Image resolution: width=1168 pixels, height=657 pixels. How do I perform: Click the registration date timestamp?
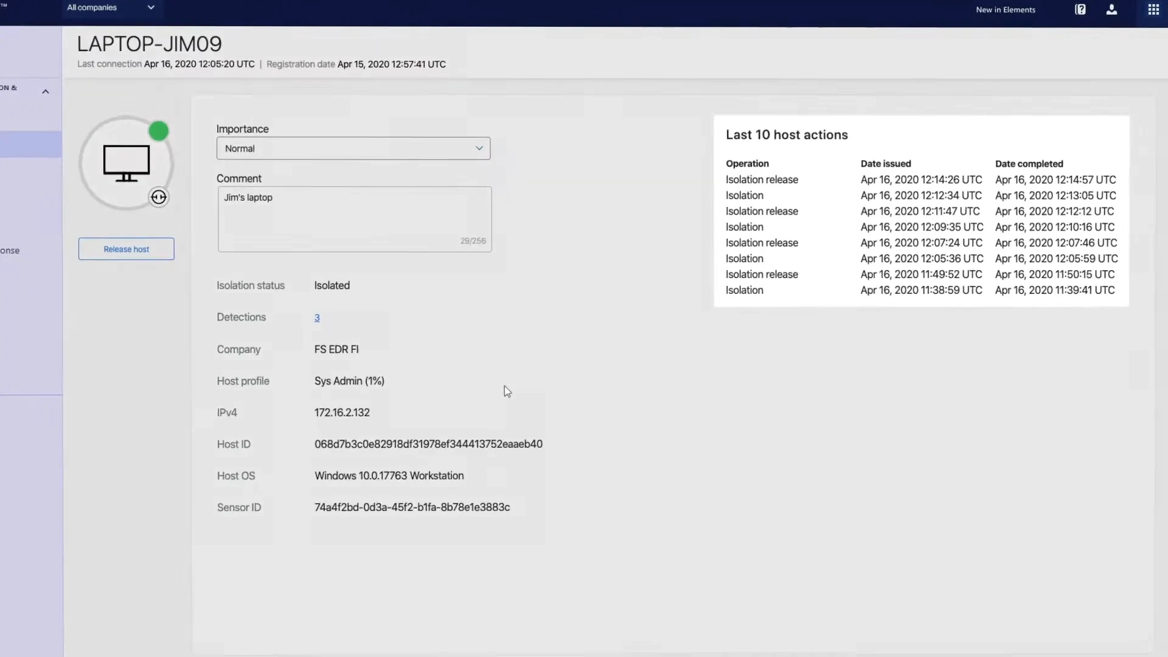pyautogui.click(x=391, y=64)
